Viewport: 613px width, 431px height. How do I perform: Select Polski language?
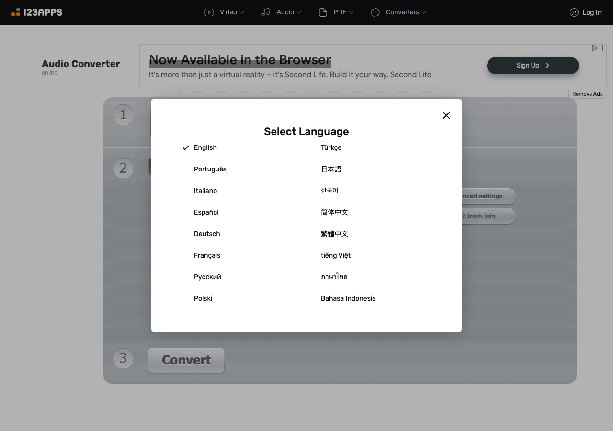click(203, 298)
